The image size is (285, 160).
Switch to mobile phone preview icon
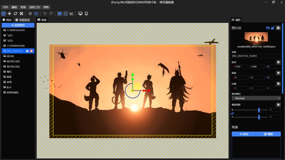pos(86,13)
